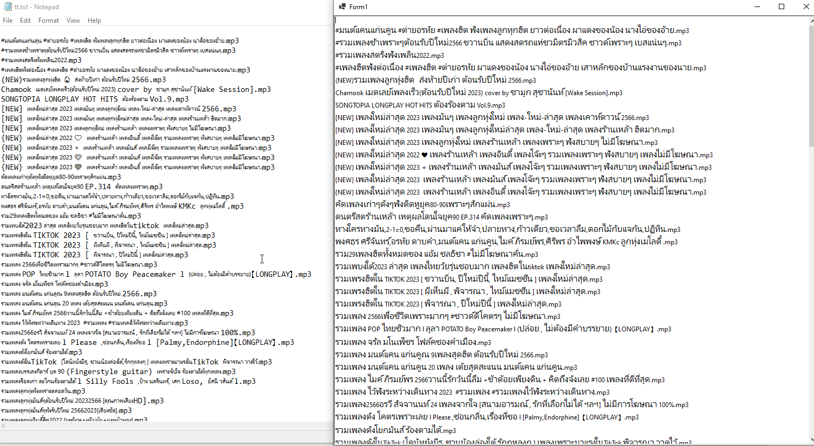Click the '#100' line in Form1
The width and height of the screenshot is (814, 446).
pos(500,380)
